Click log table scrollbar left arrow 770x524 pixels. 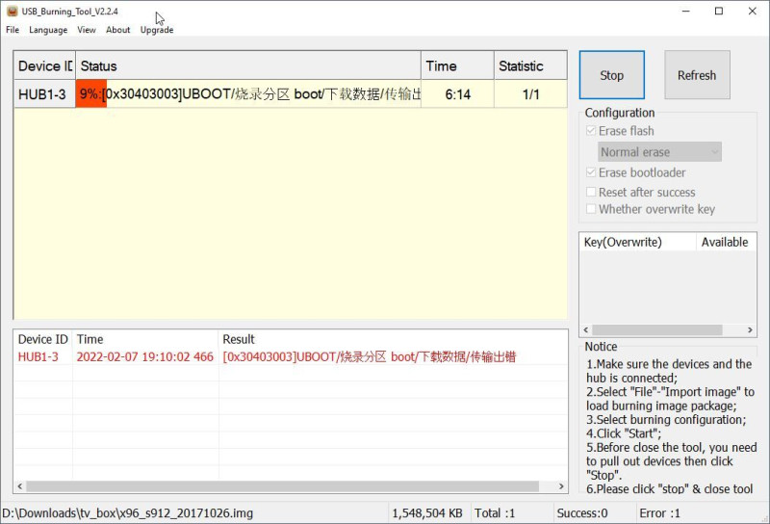19,486
